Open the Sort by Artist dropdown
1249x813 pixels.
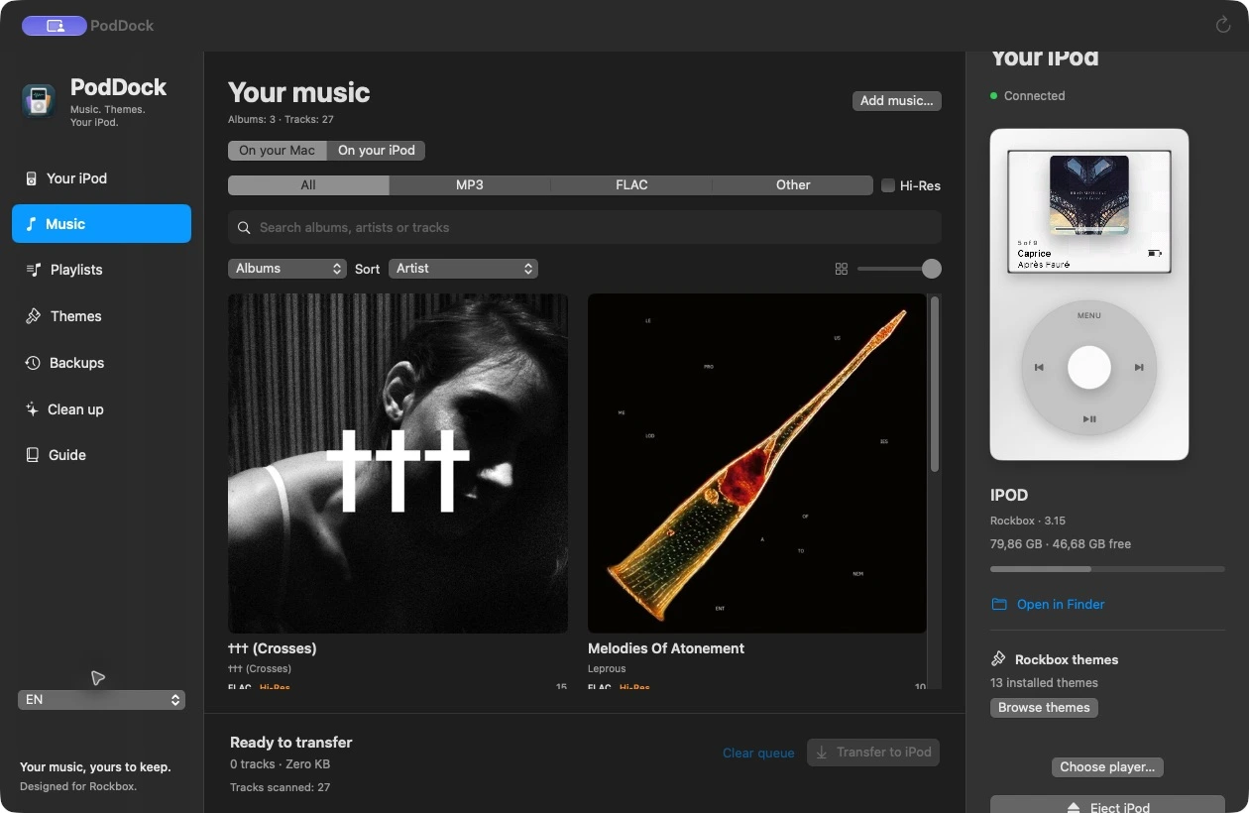pyautogui.click(x=463, y=269)
